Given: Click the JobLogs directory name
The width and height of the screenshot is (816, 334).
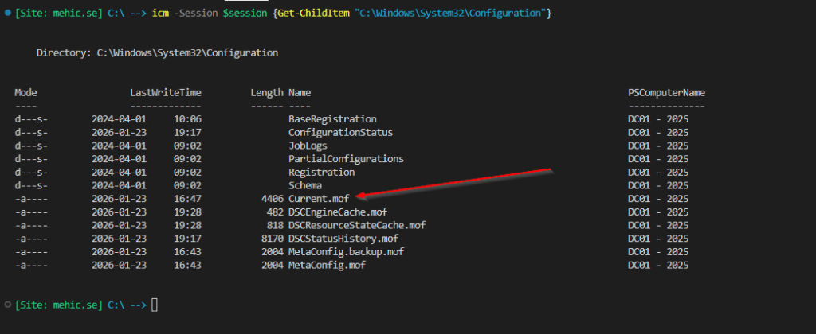Looking at the screenshot, I should point(308,146).
